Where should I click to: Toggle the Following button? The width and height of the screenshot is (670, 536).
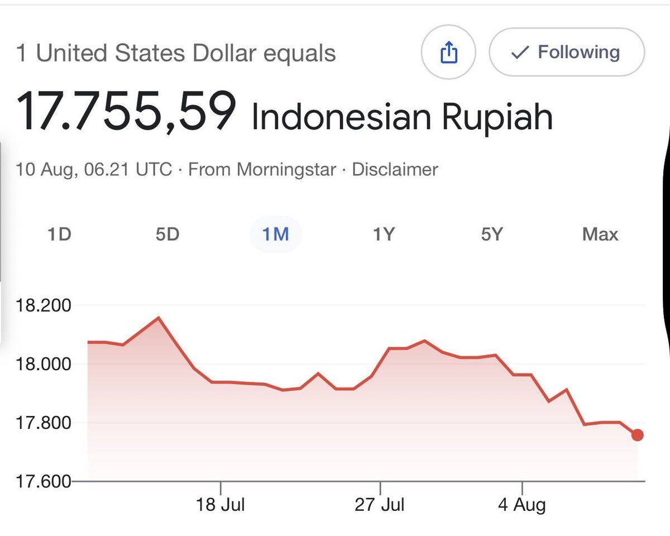(x=567, y=52)
